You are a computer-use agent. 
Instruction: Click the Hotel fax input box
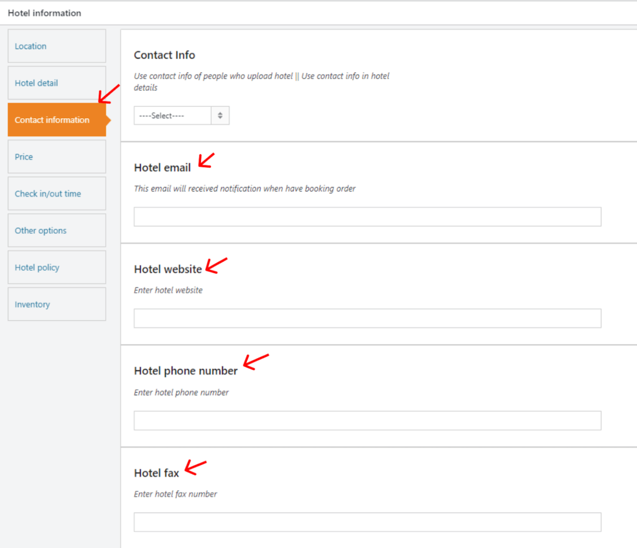(367, 522)
